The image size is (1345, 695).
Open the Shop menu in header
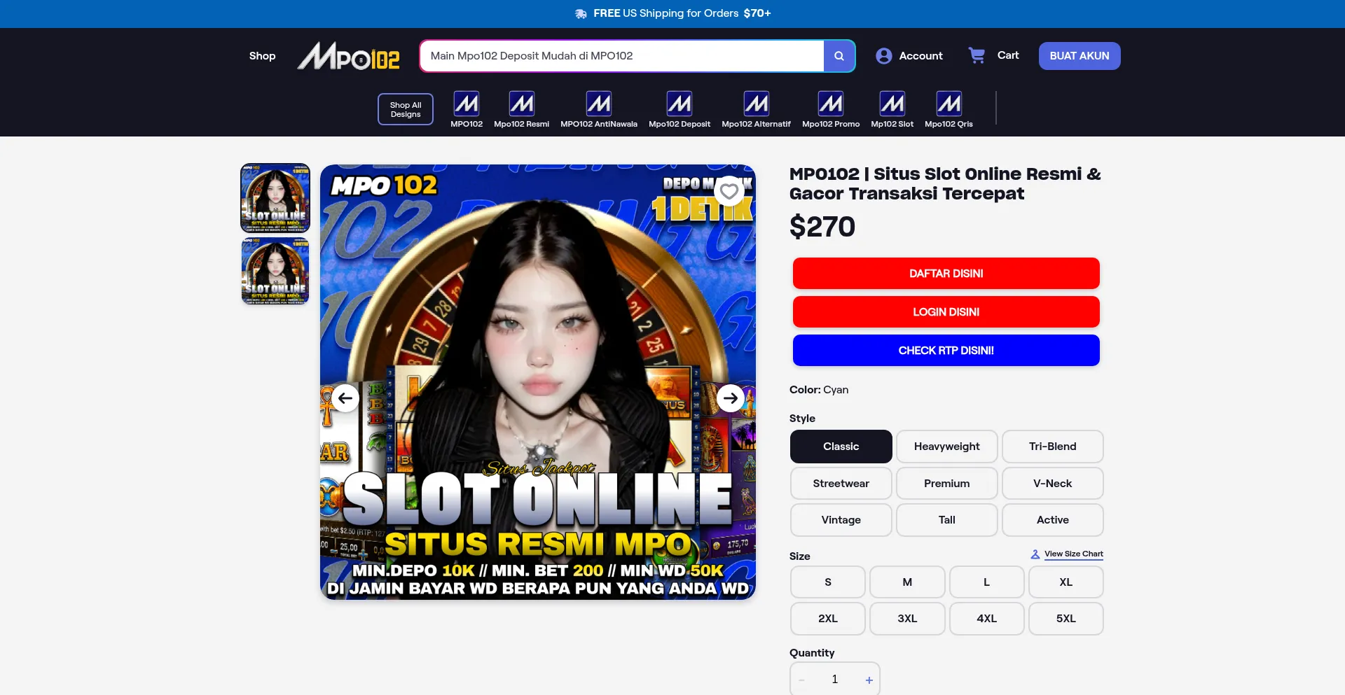pos(262,56)
